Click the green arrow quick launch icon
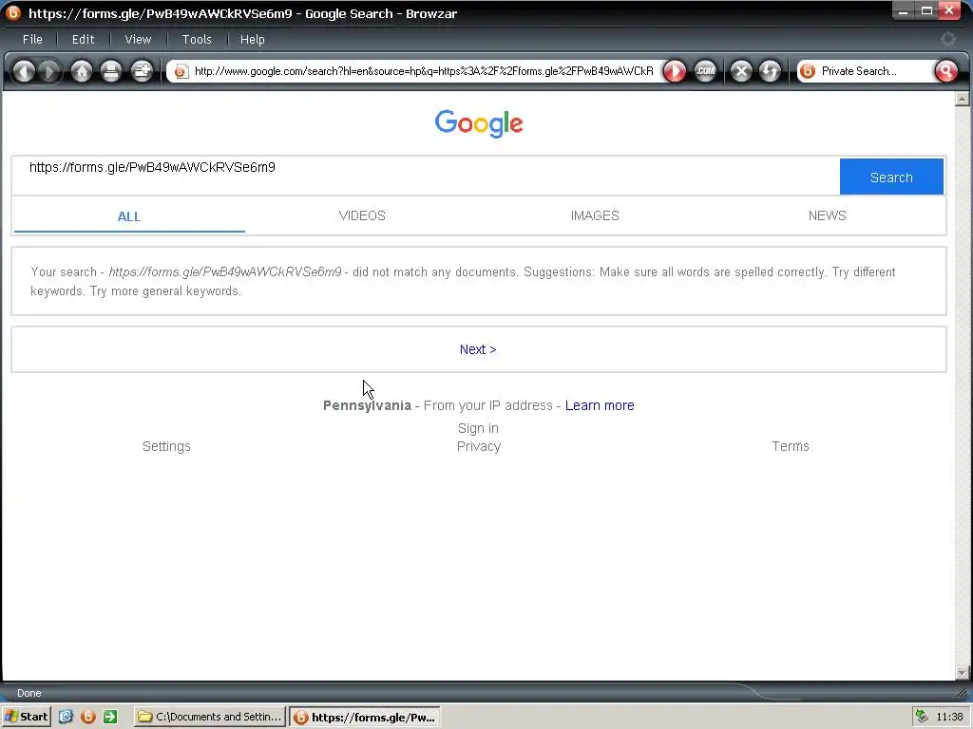The width and height of the screenshot is (973, 729). click(x=110, y=717)
